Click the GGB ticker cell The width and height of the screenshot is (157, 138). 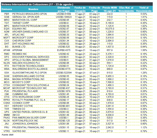(x=7, y=17)
